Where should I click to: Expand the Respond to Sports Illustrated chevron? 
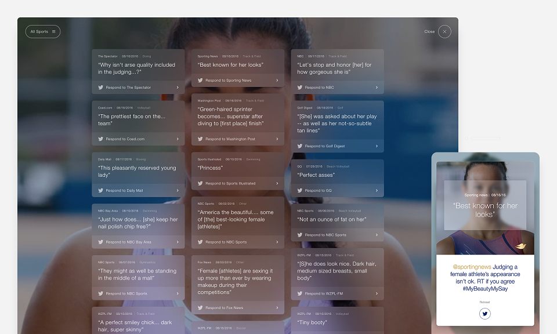point(277,183)
